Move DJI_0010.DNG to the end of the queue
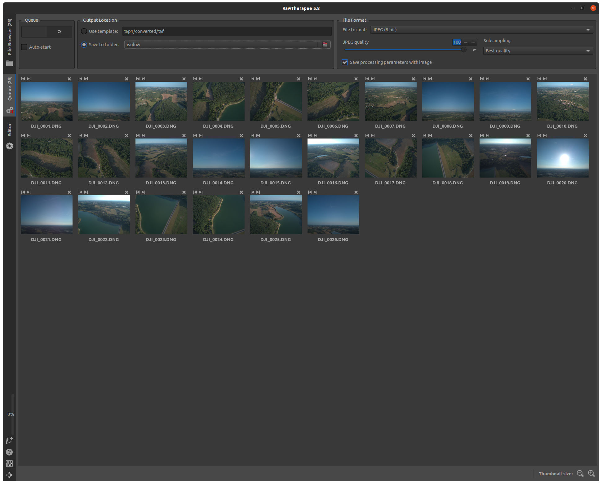The image size is (602, 484). coord(545,79)
